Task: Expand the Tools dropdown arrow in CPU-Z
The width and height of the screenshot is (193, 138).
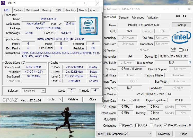Action: click(60, 99)
